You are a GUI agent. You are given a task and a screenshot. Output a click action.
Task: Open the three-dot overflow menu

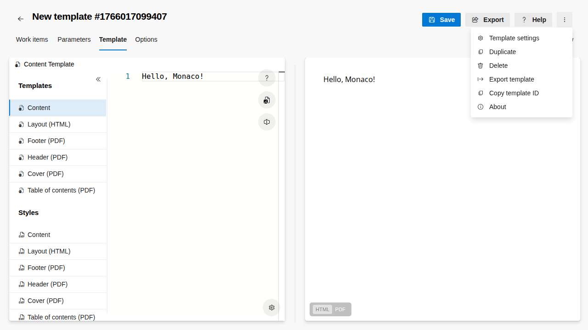tap(565, 20)
